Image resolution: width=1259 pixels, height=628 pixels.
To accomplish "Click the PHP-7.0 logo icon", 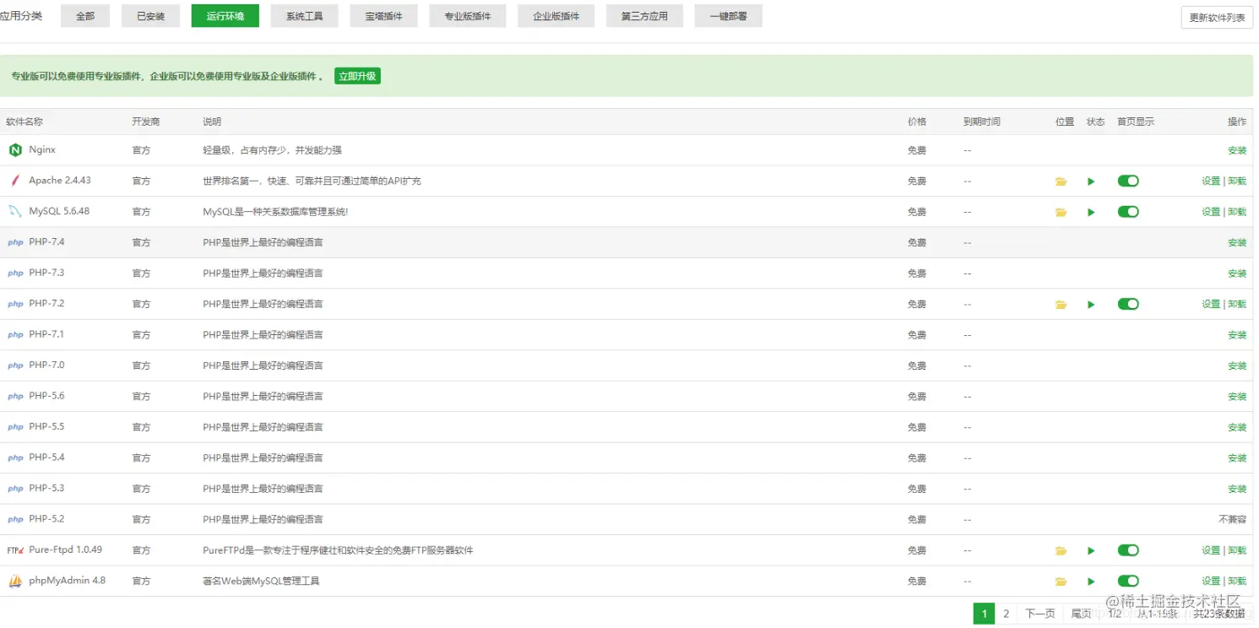I will pyautogui.click(x=15, y=366).
